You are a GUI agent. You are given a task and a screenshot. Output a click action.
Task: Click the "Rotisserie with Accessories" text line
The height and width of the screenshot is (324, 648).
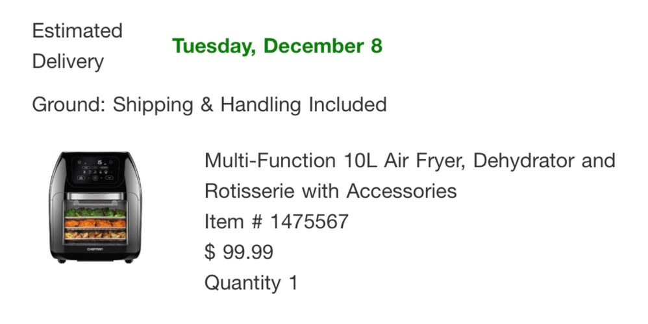pyautogui.click(x=330, y=191)
